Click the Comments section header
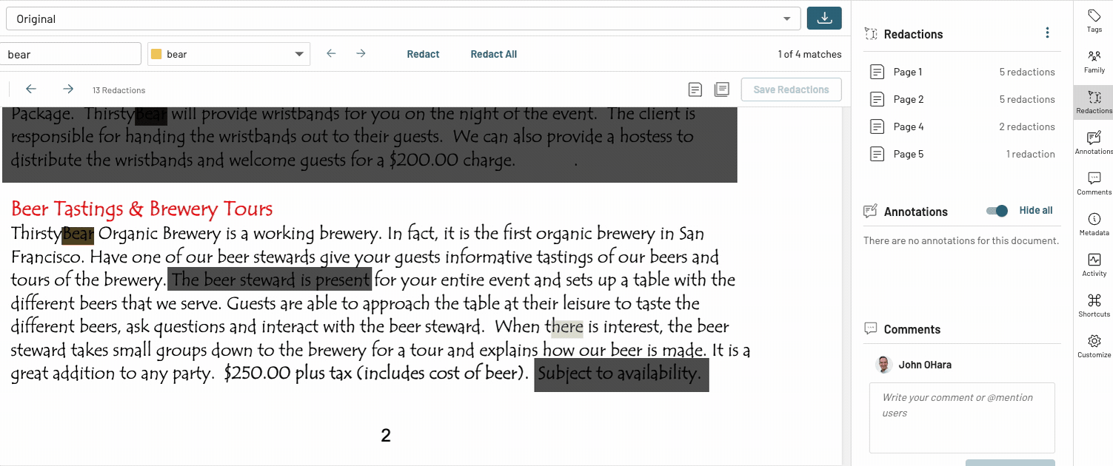 click(x=912, y=330)
